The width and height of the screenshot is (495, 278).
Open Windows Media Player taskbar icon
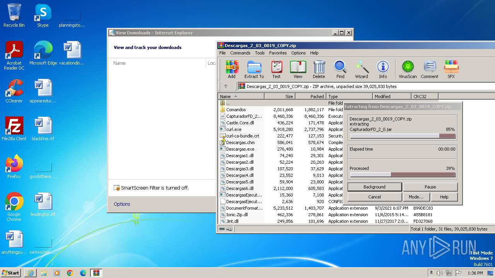pyautogui.click(x=57, y=273)
